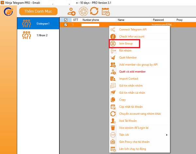Select Chuyển account sang nhóm khác
196x154 pixels.
139,114
